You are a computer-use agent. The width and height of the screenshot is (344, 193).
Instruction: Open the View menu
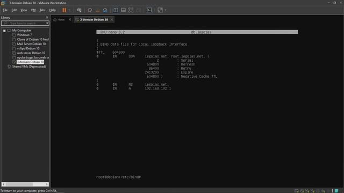click(x=24, y=10)
